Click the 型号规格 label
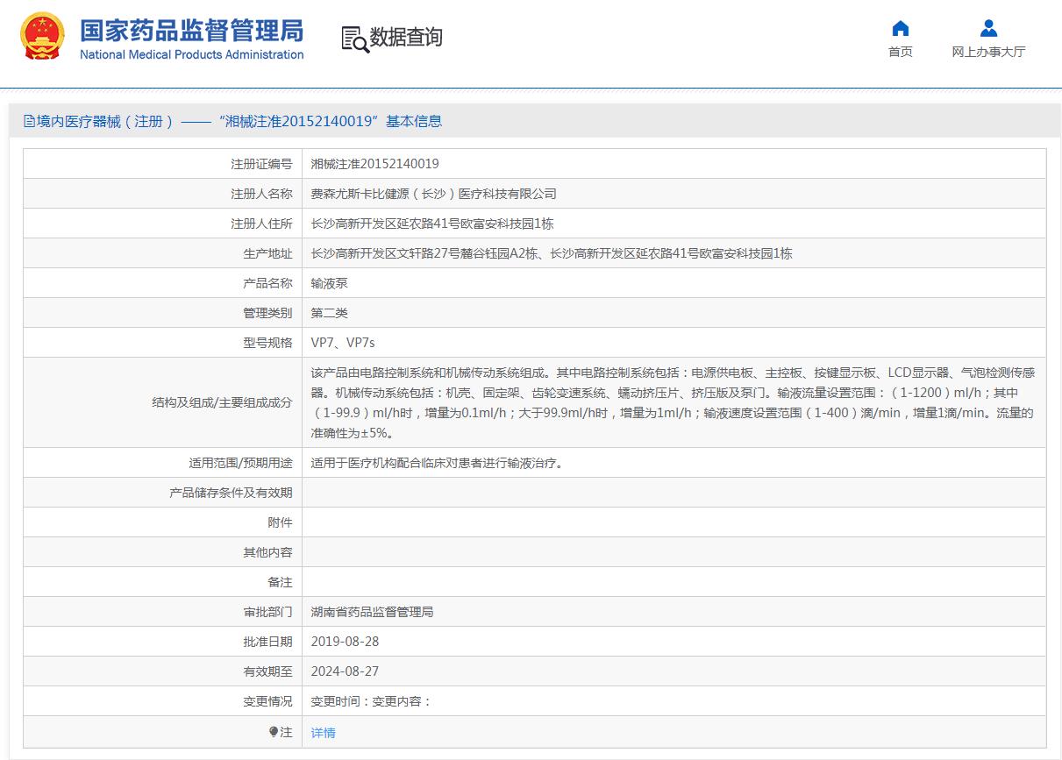The image size is (1062, 760). (267, 343)
